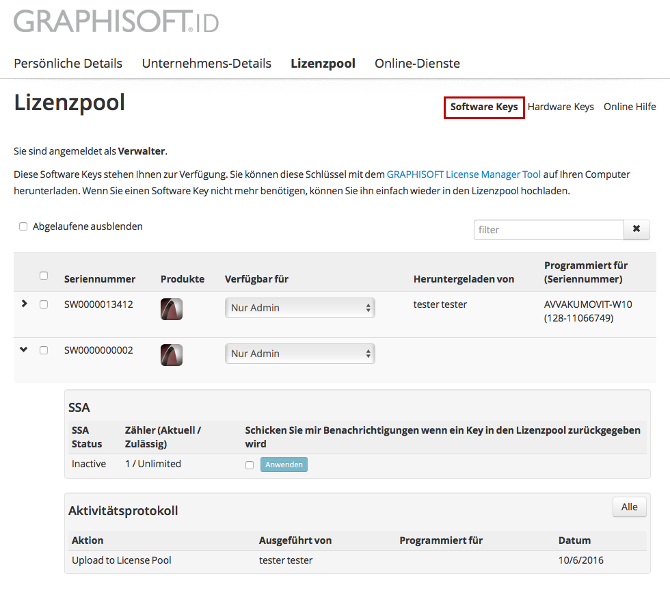Switch to the Unternehmens-Details tab
The image size is (670, 589).
(x=206, y=64)
